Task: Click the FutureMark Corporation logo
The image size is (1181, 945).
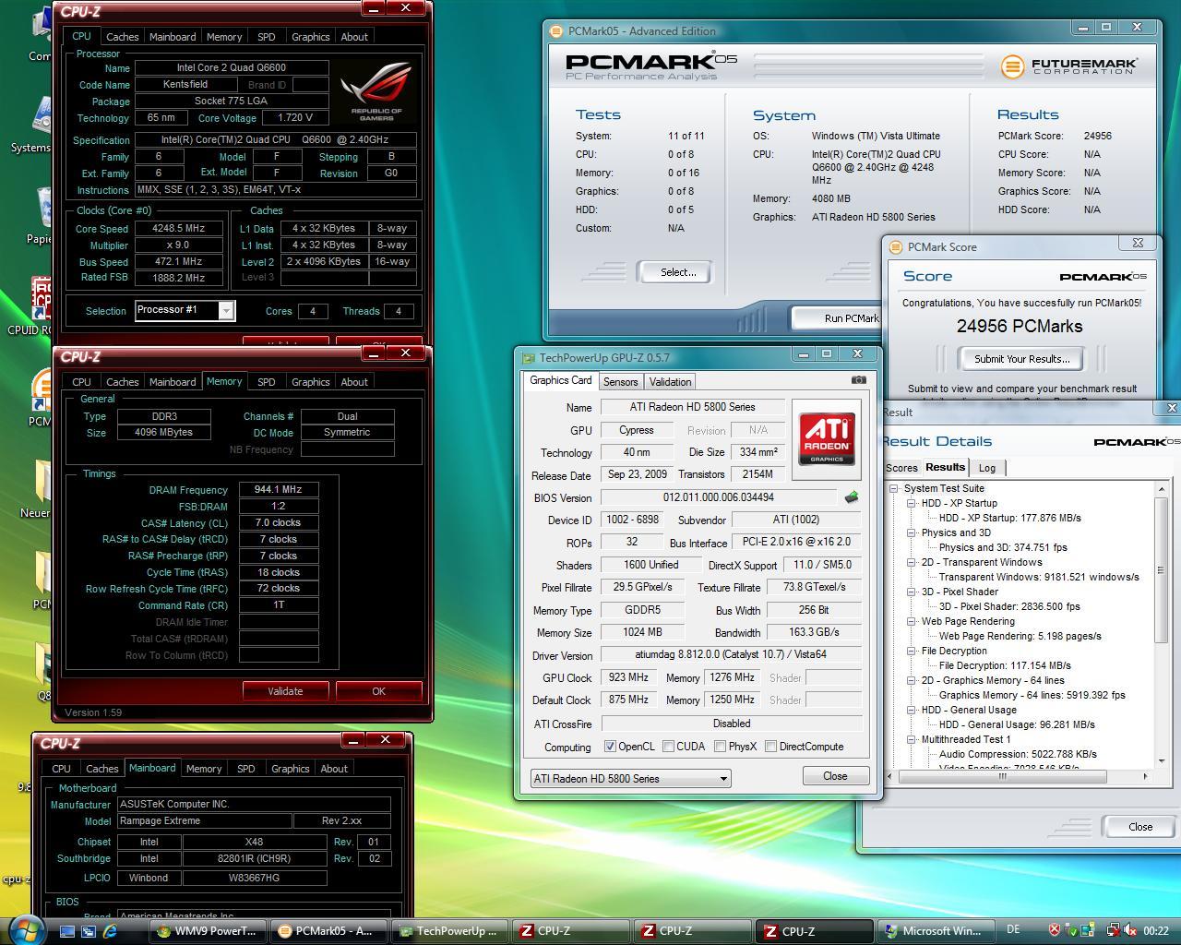Action: [x=1069, y=66]
